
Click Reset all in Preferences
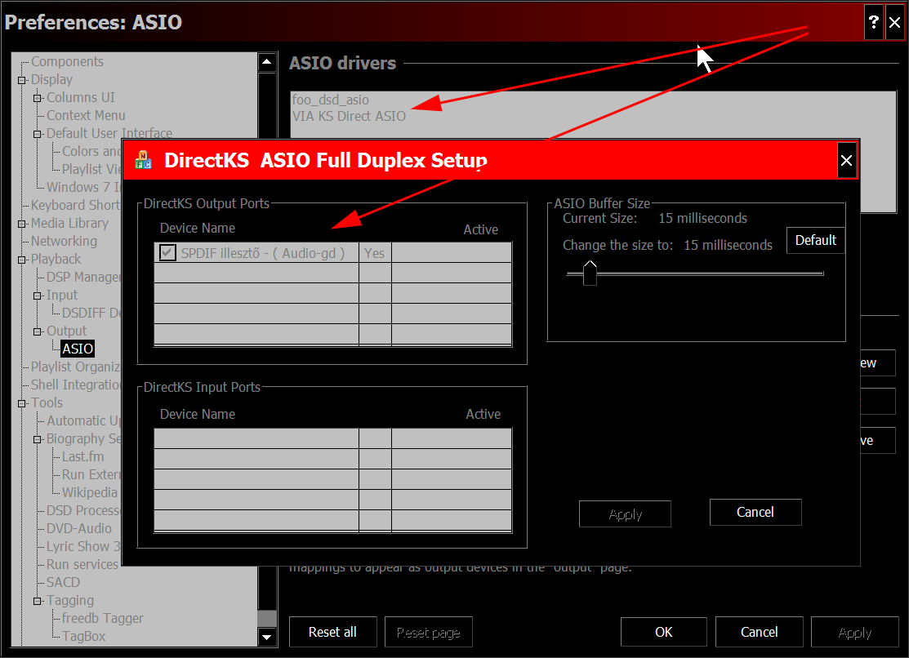pyautogui.click(x=332, y=632)
